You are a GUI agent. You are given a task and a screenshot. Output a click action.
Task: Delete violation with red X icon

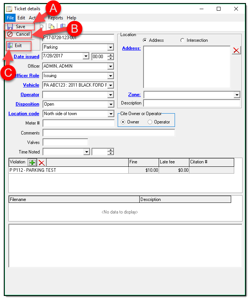(x=41, y=162)
